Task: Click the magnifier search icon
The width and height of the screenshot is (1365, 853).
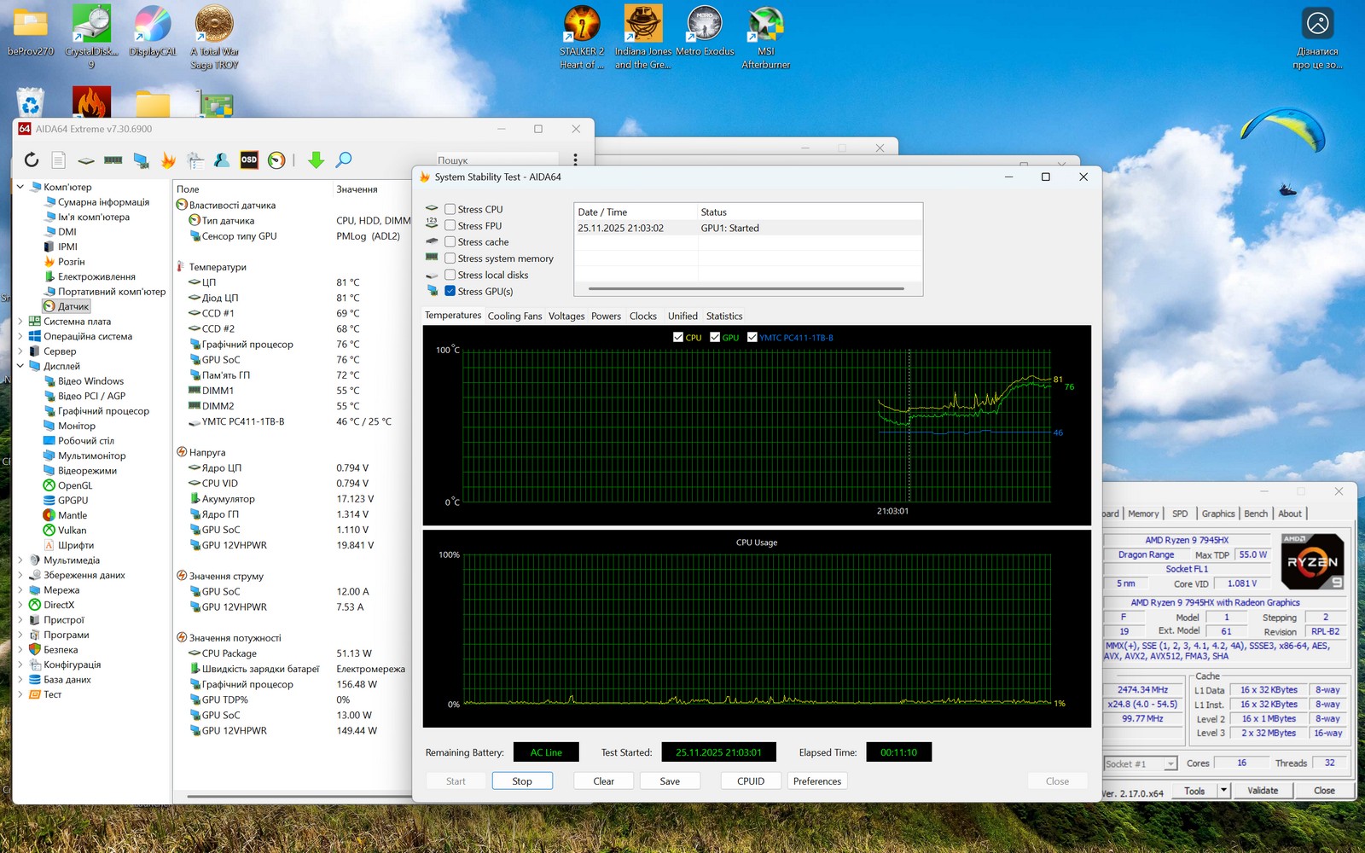Action: tap(344, 160)
